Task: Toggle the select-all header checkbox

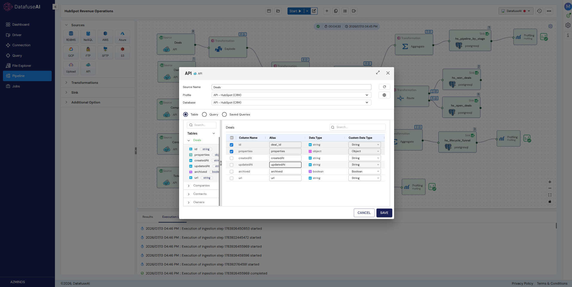Action: click(x=232, y=138)
